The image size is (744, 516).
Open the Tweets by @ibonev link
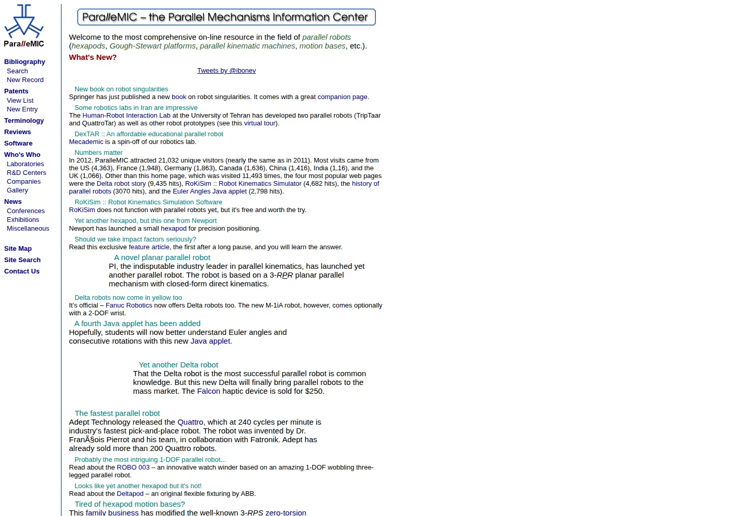226,71
